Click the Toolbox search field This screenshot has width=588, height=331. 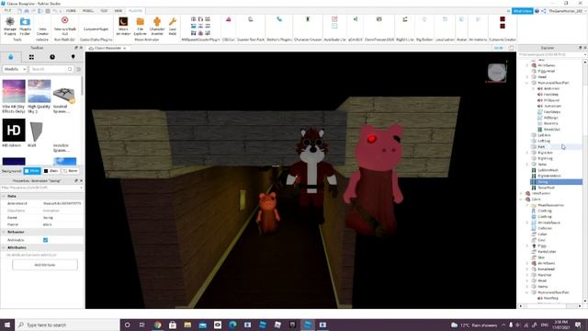tap(48, 69)
